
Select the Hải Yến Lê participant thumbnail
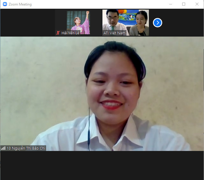[x=78, y=23]
